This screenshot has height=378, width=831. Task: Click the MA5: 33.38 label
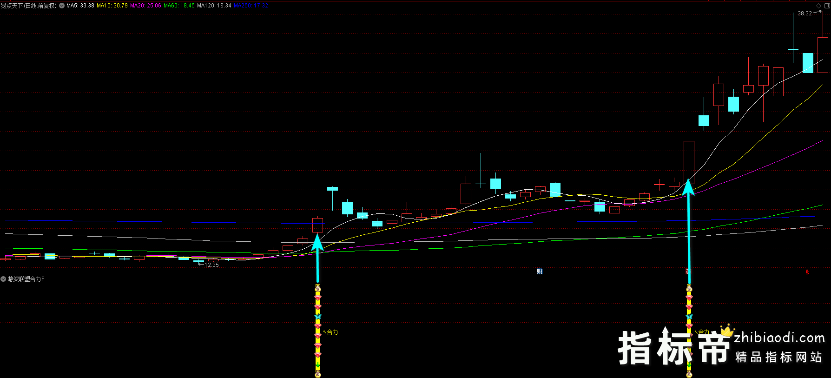click(x=80, y=6)
